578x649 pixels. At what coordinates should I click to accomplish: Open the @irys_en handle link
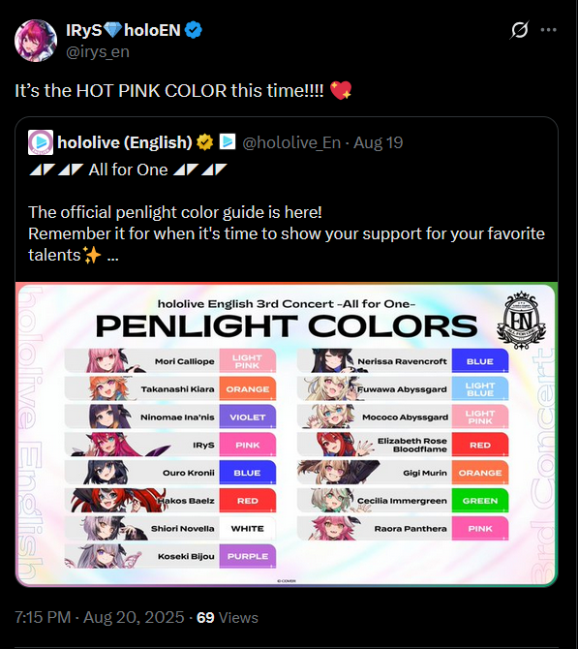98,51
